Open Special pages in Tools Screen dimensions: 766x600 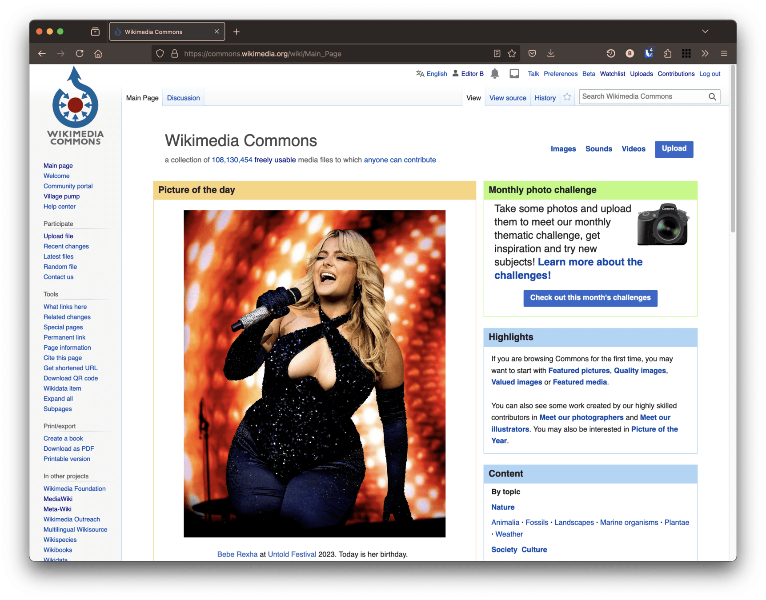coord(63,327)
